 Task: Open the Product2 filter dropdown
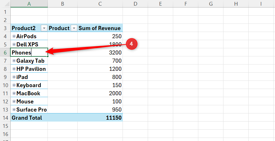point(44,28)
